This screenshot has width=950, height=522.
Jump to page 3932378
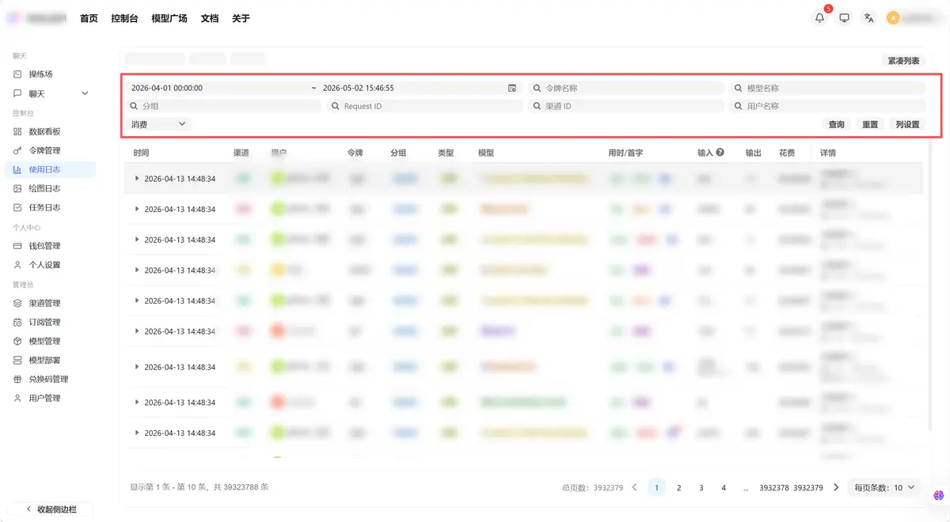773,488
